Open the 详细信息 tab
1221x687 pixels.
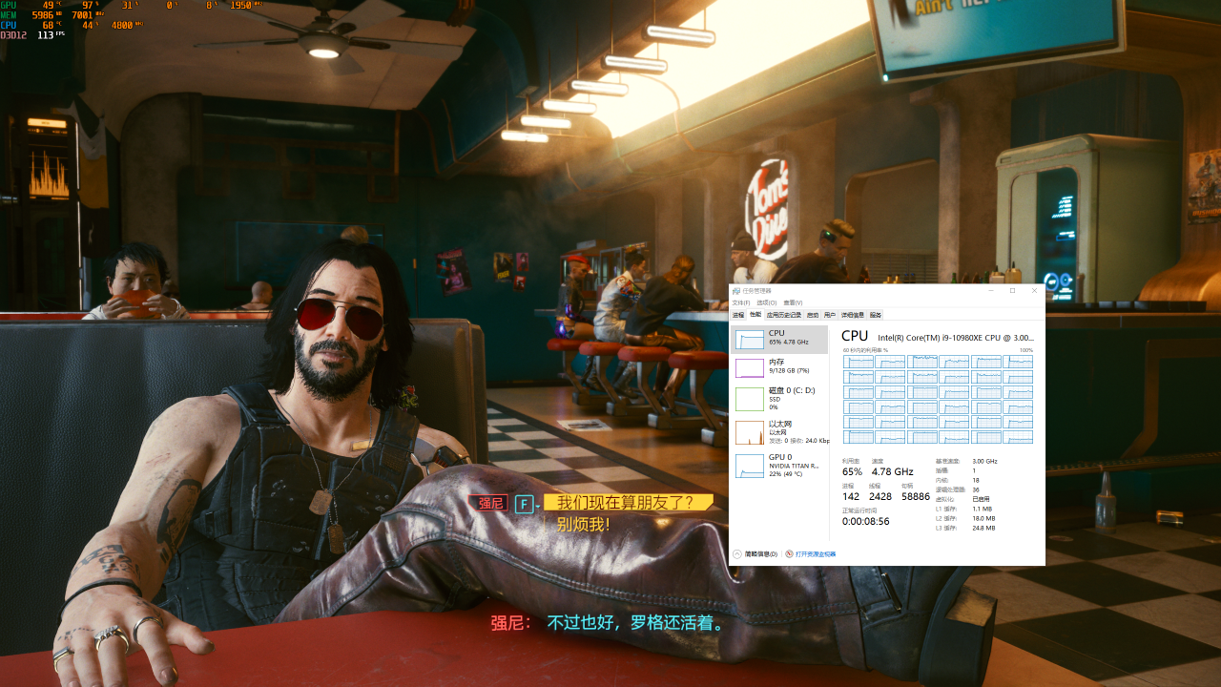click(x=853, y=315)
